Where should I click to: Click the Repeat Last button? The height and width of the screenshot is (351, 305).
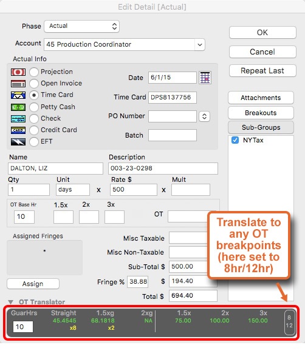[262, 71]
